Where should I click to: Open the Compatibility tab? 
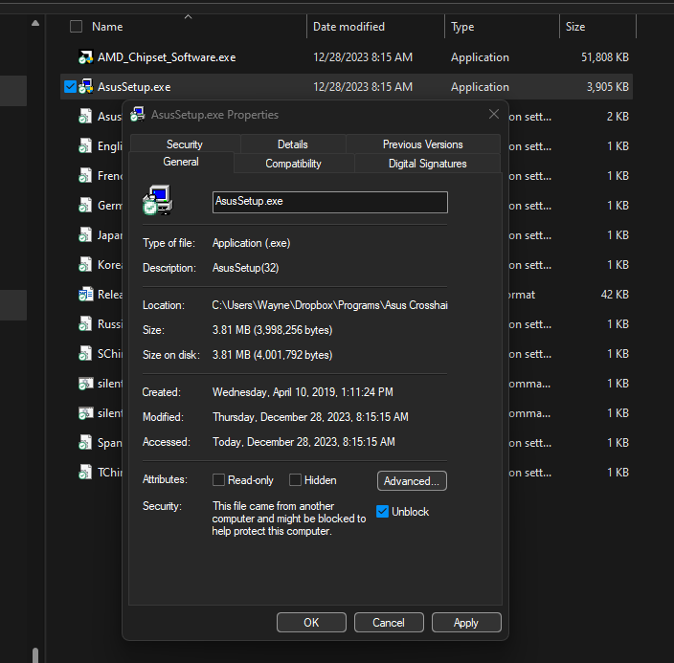[x=293, y=164]
